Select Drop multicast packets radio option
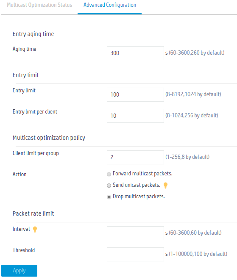Screen dimensions: 237x280 (x=109, y=197)
